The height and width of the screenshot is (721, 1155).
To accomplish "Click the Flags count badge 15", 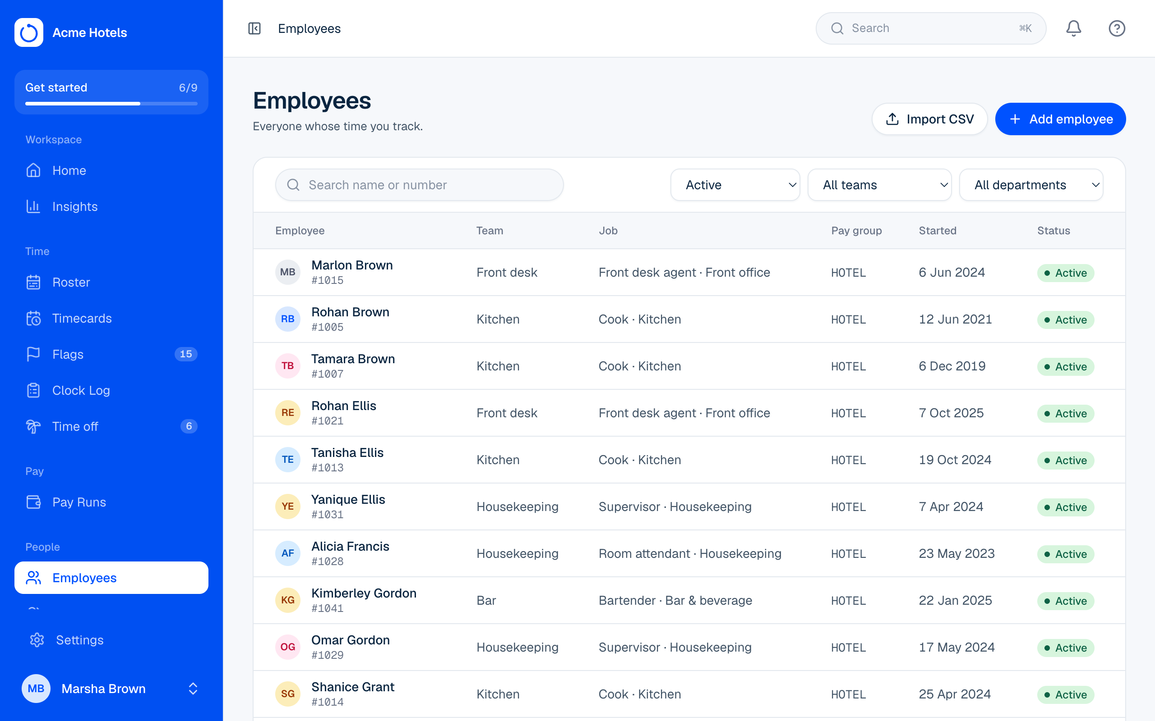I will point(186,354).
